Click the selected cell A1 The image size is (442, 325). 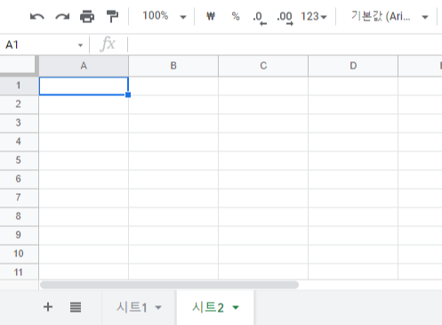coord(84,86)
